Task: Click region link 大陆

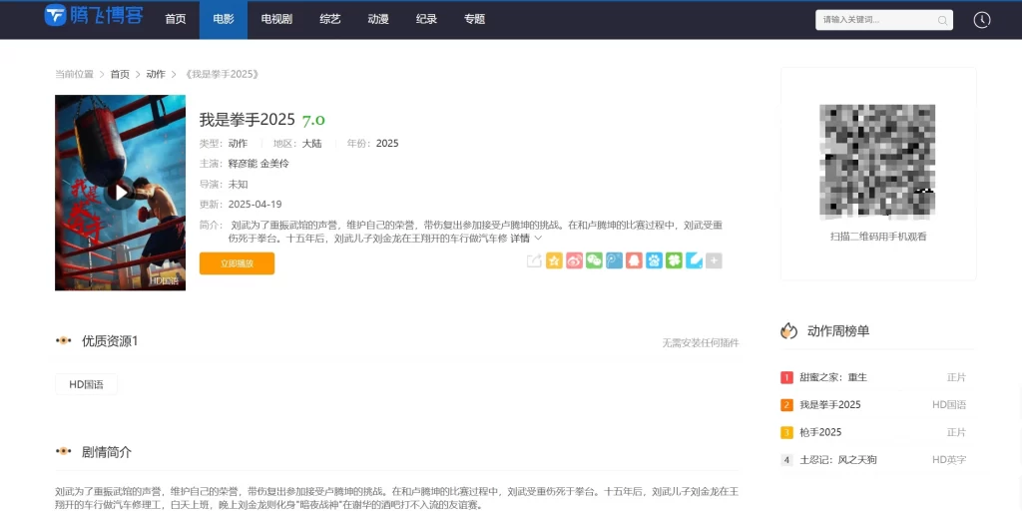Action: coord(311,144)
